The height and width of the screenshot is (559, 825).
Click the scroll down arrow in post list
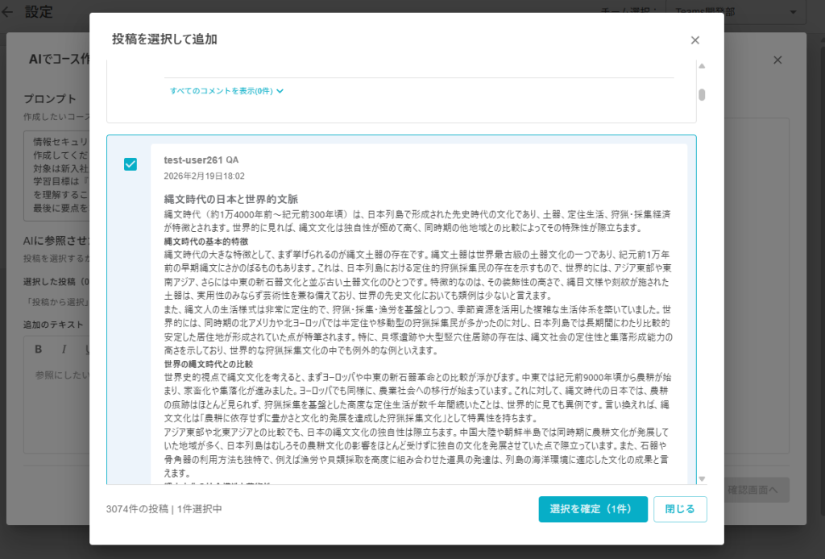pos(702,478)
